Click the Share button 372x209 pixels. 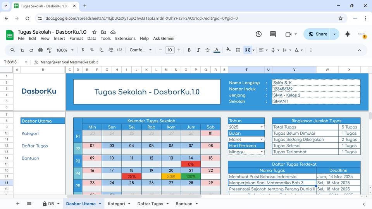[x=317, y=34]
